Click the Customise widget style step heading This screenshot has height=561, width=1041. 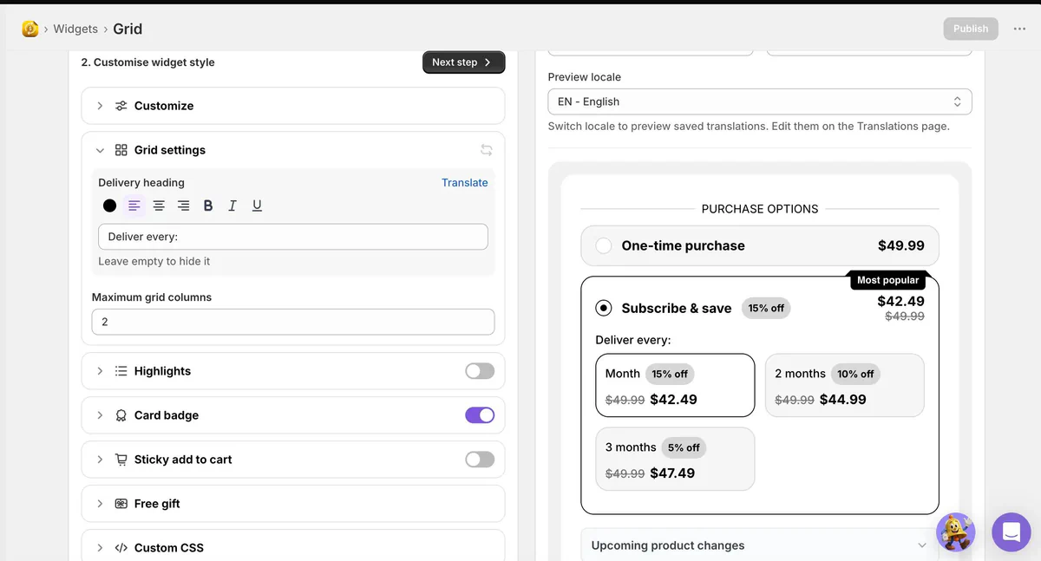click(147, 62)
